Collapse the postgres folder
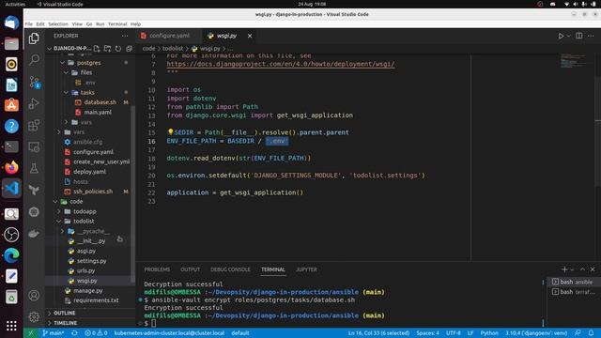This screenshot has width=601, height=338. [63, 63]
